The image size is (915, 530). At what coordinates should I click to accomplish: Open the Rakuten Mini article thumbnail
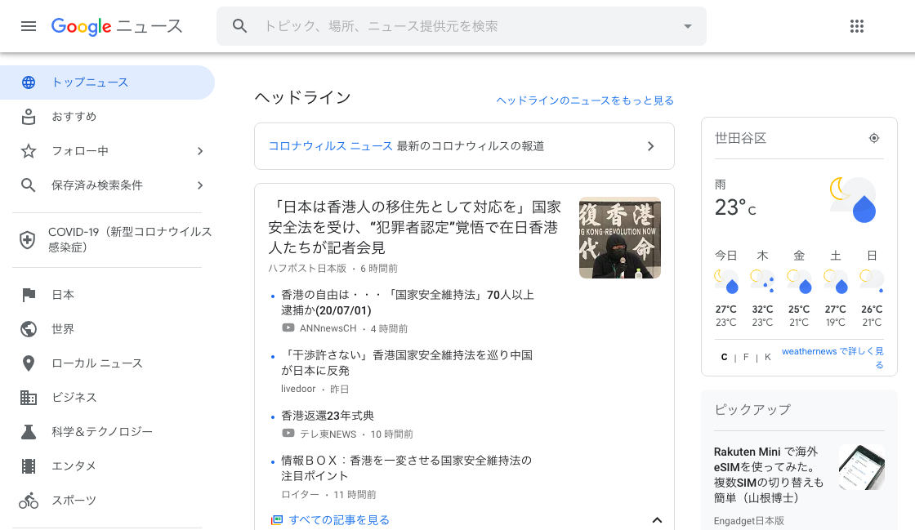[861, 467]
